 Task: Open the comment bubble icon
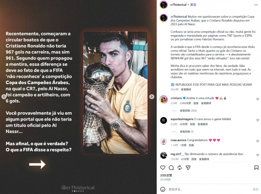[x=171, y=168]
